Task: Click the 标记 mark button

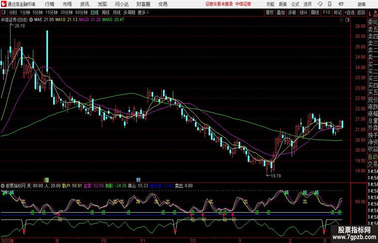Action: click(337, 12)
